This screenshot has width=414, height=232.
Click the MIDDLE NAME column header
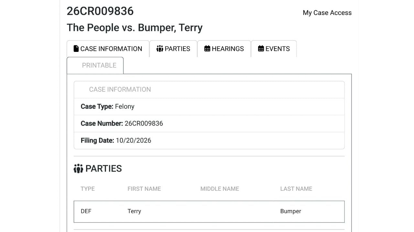point(220,189)
